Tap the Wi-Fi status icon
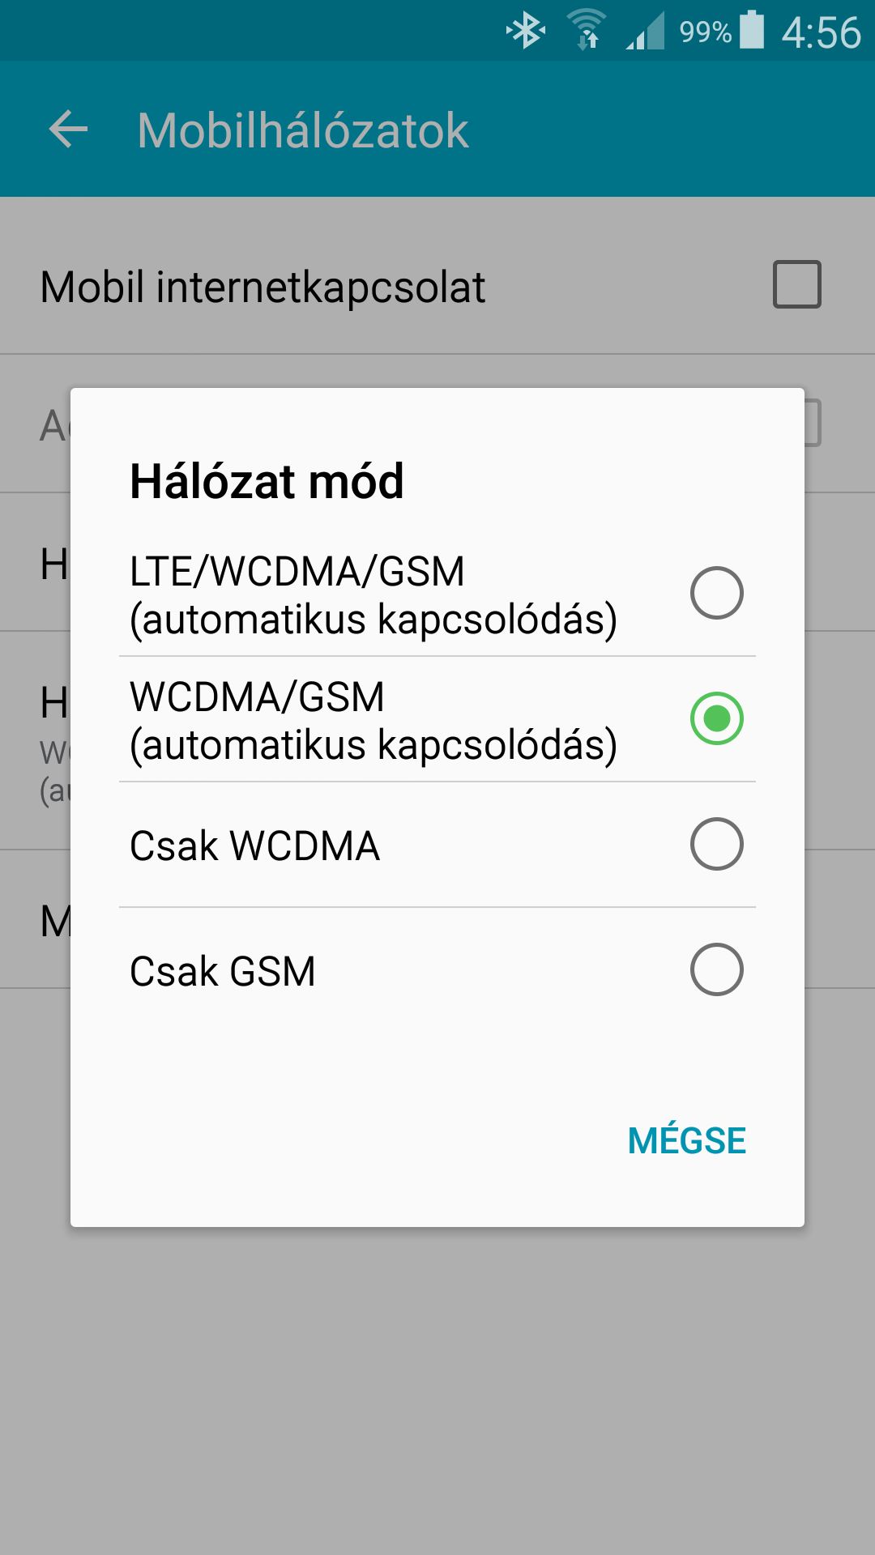This screenshot has width=875, height=1555. click(587, 31)
